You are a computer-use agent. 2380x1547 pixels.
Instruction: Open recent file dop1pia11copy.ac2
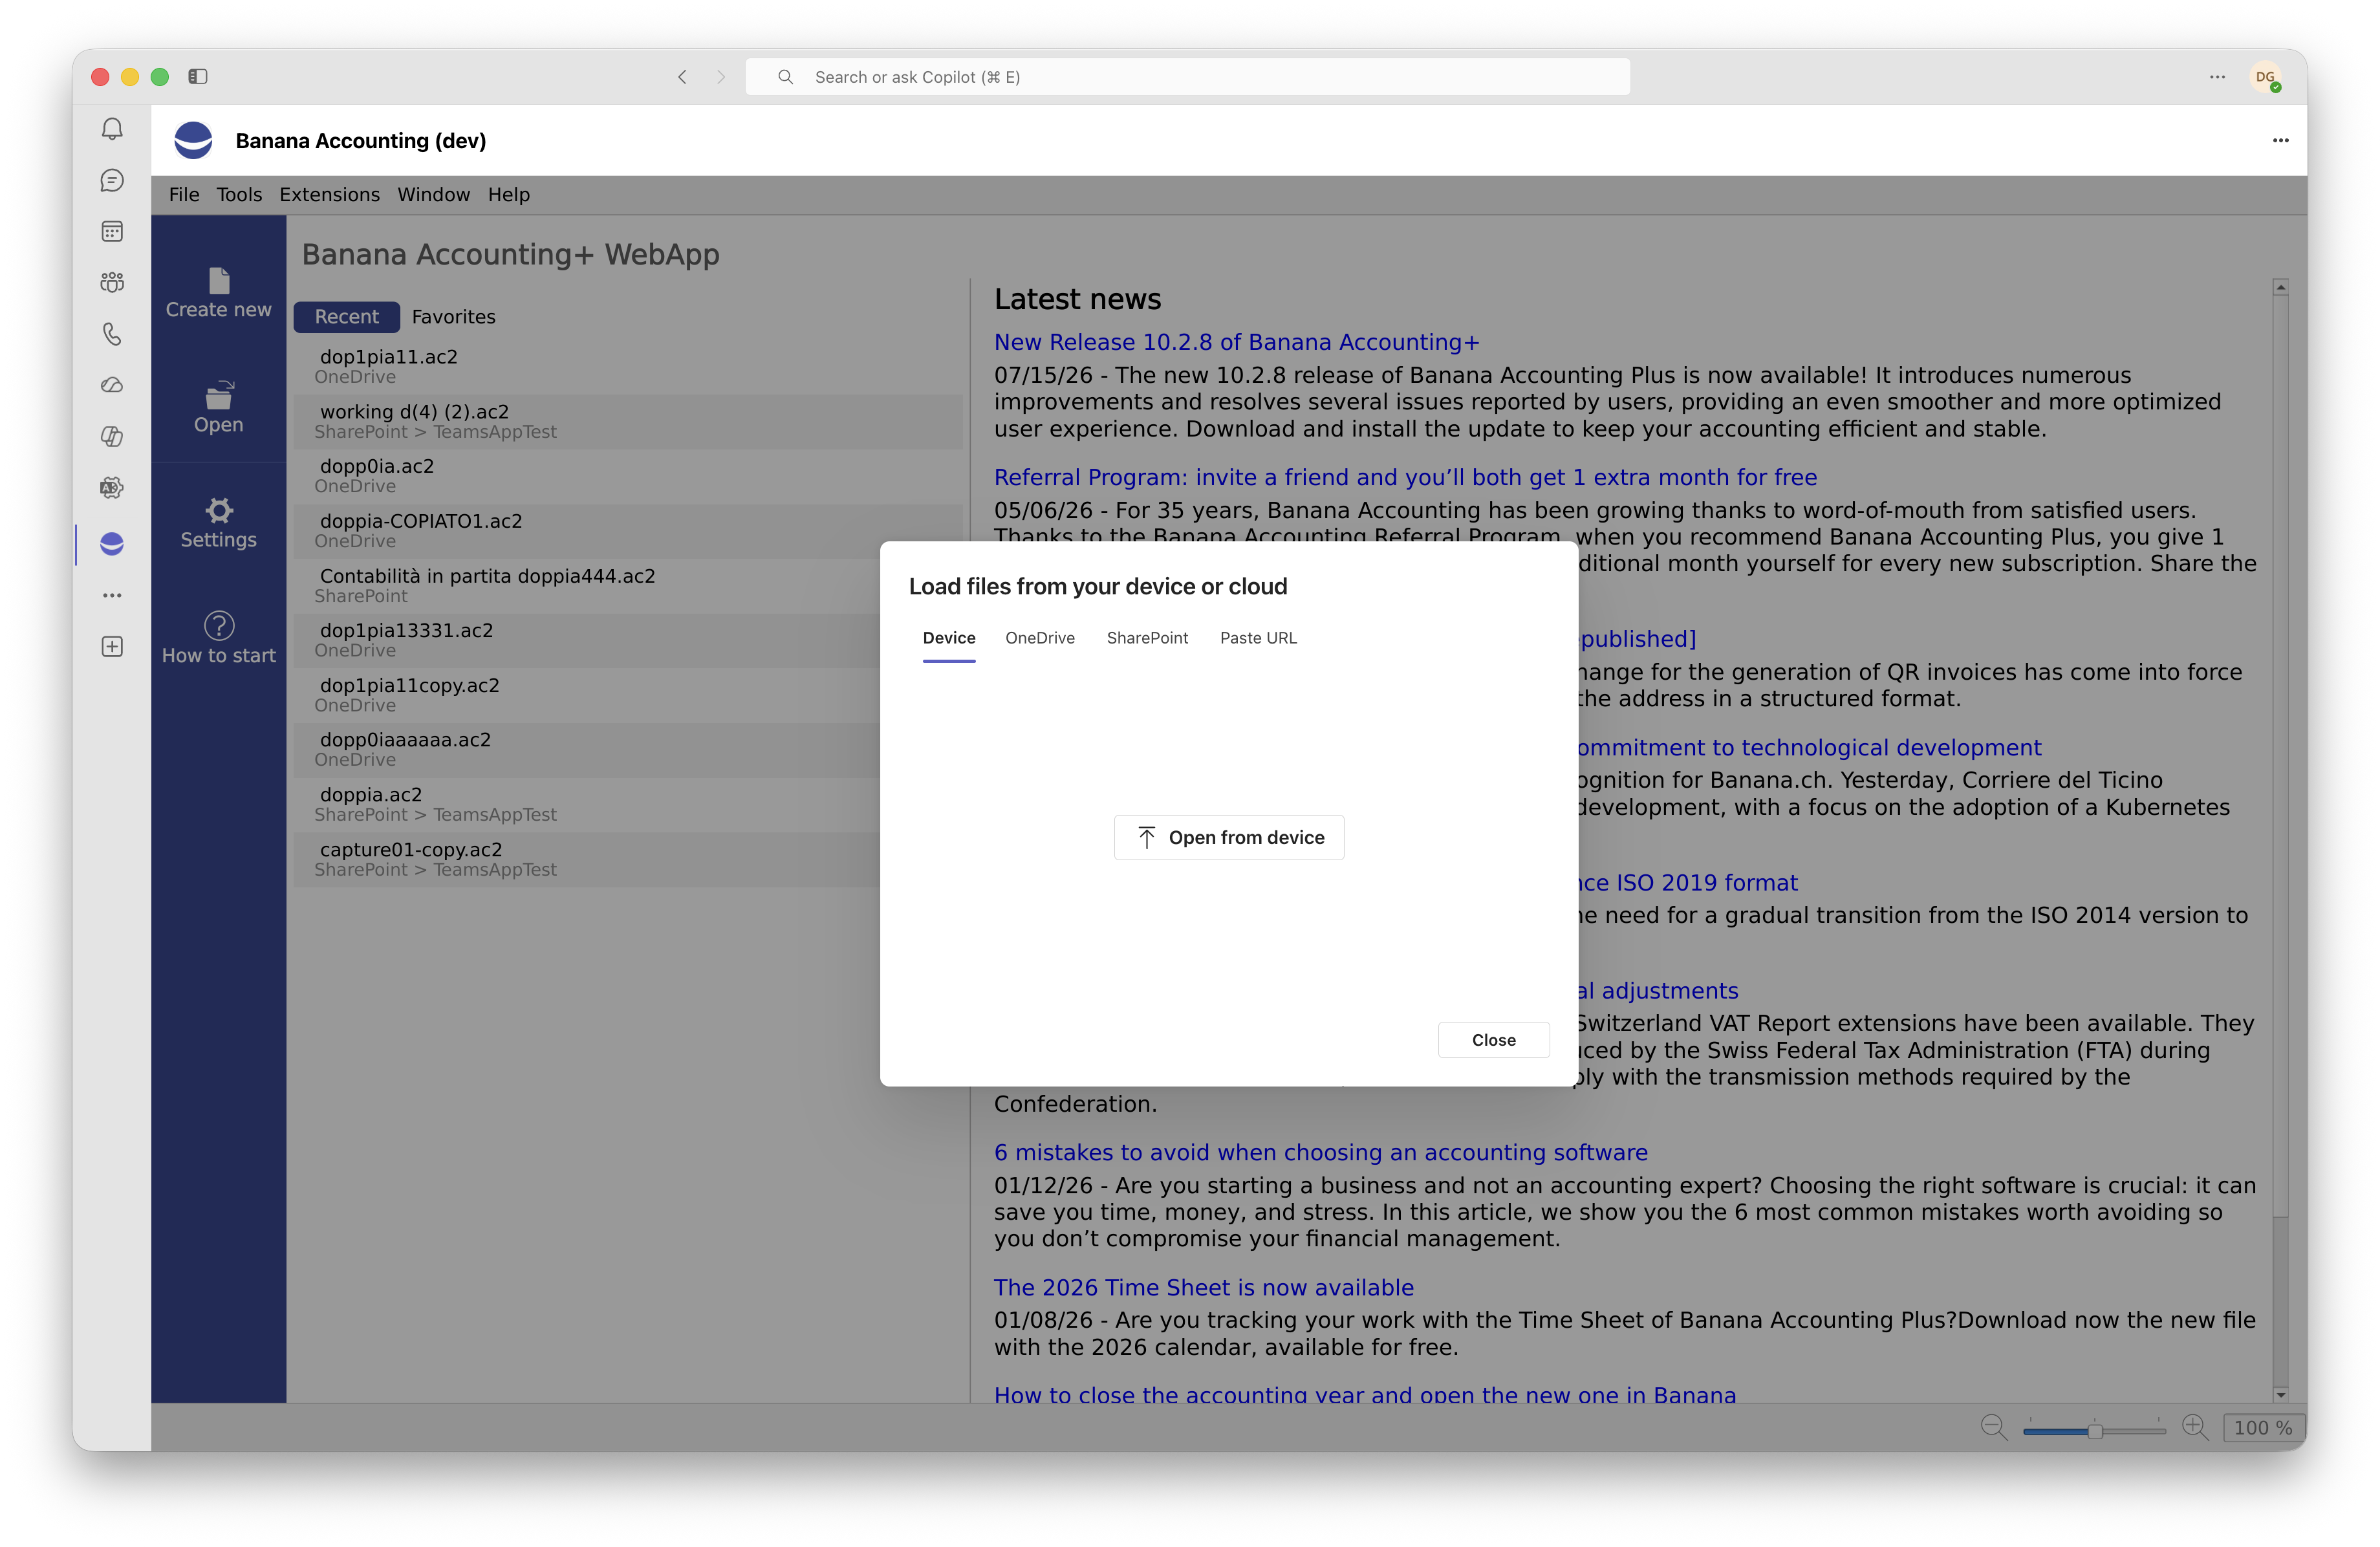click(587, 695)
